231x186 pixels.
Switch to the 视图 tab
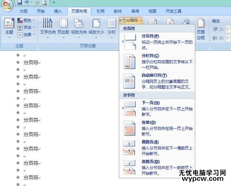[x=152, y=11]
